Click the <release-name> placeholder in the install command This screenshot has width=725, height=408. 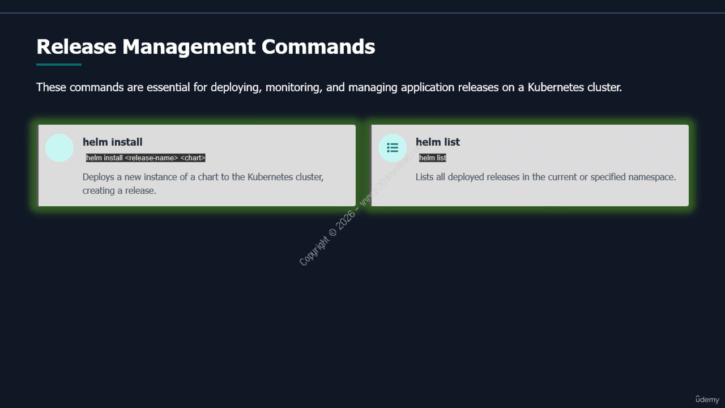[151, 158]
